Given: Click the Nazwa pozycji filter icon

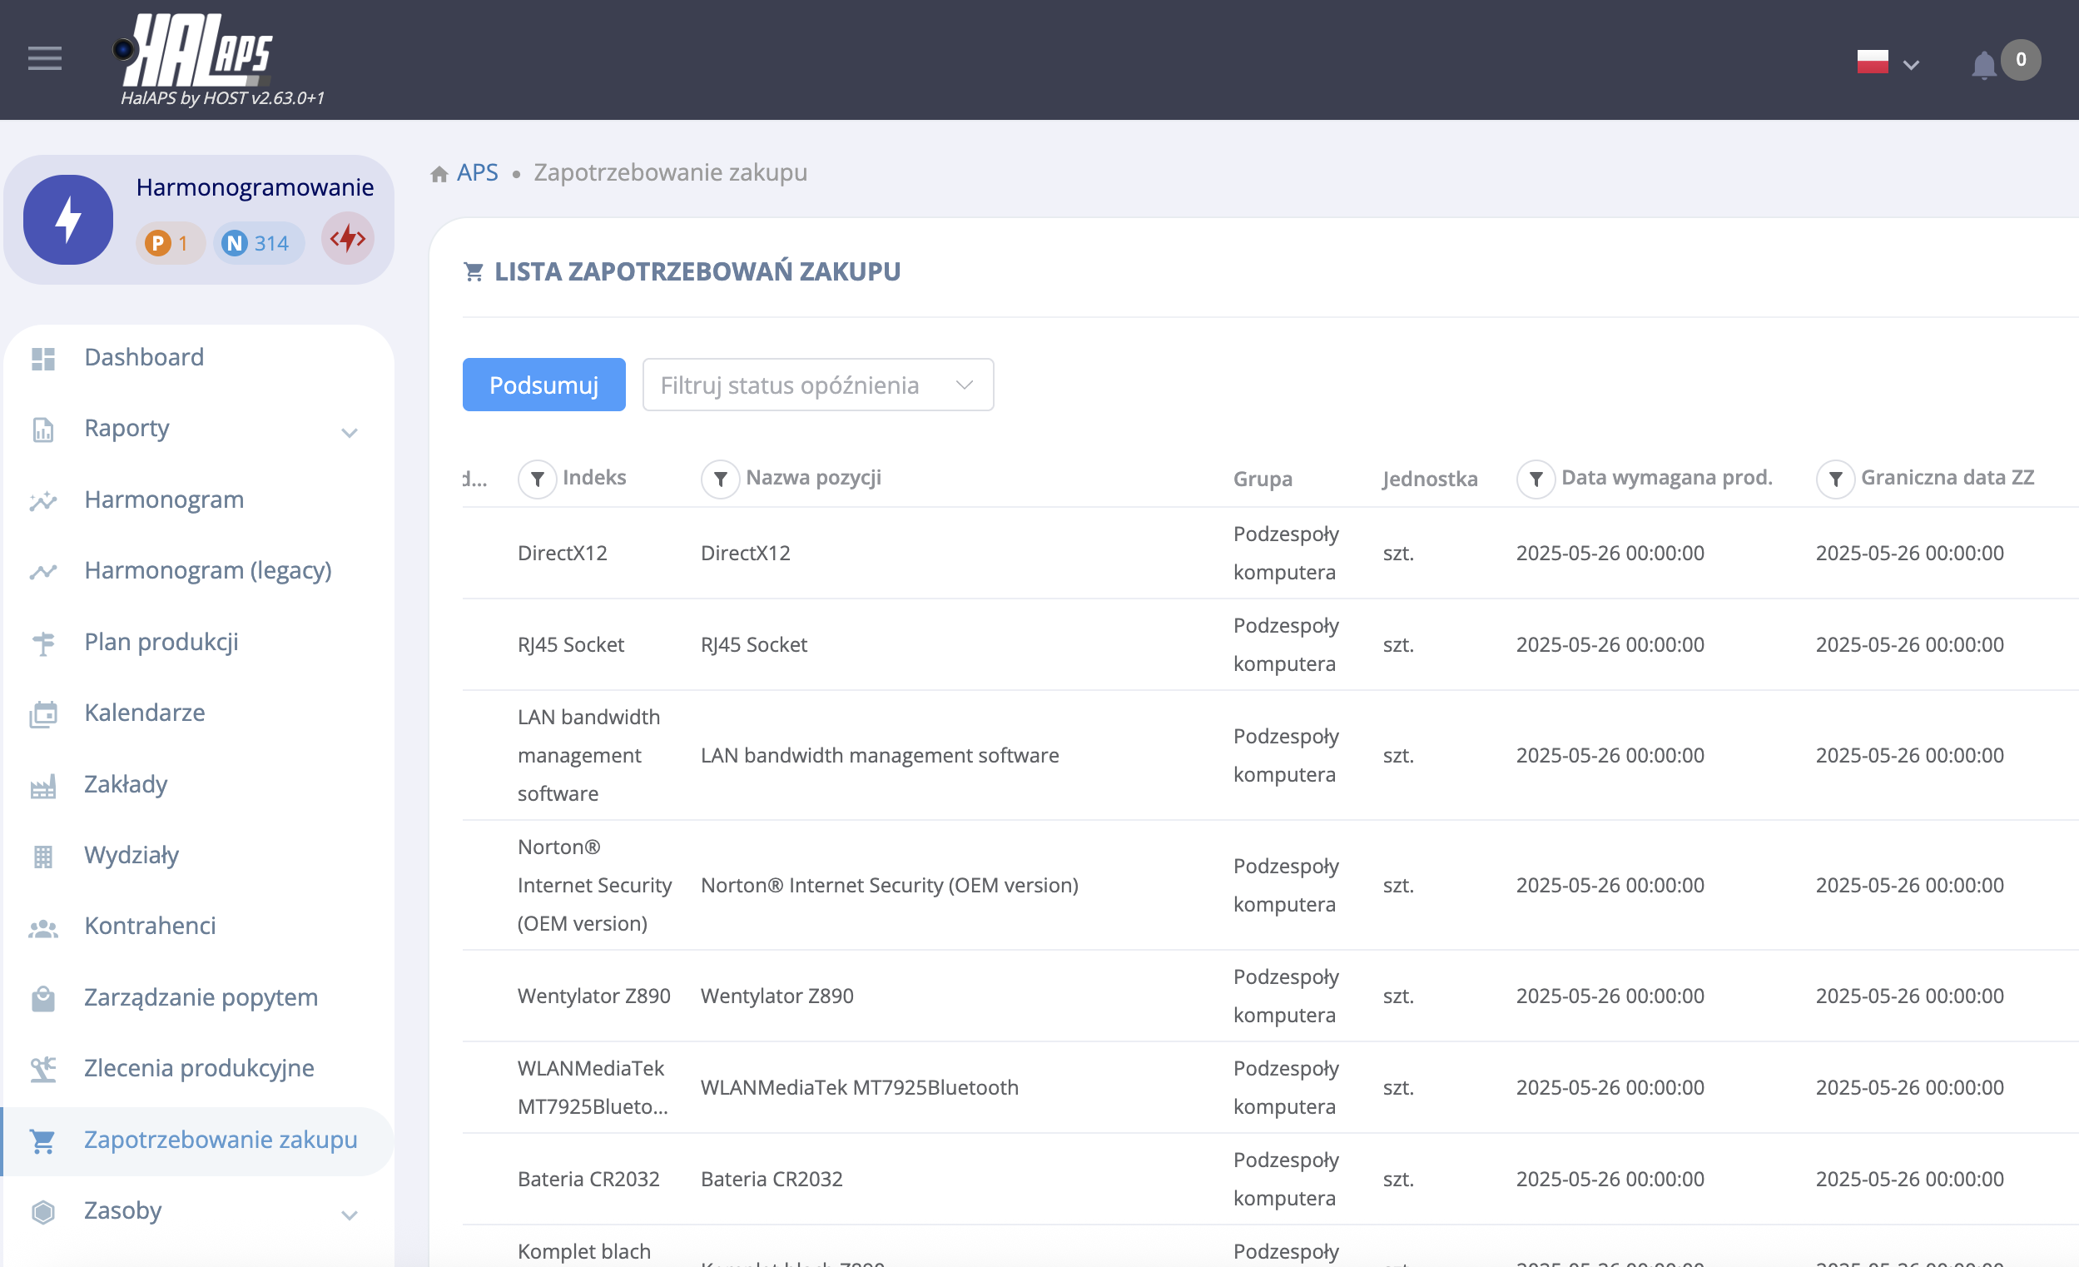Looking at the screenshot, I should [720, 479].
